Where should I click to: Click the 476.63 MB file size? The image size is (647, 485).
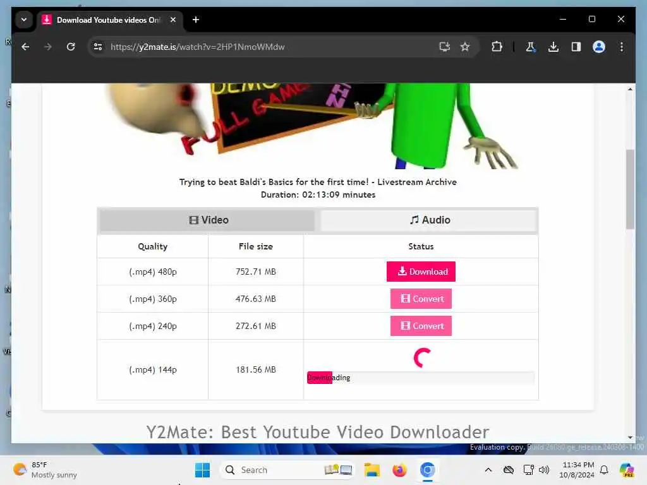256,299
